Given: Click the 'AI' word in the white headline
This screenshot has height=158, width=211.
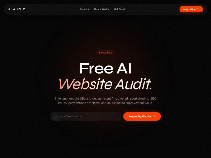Looking at the screenshot, I should 124,68.
